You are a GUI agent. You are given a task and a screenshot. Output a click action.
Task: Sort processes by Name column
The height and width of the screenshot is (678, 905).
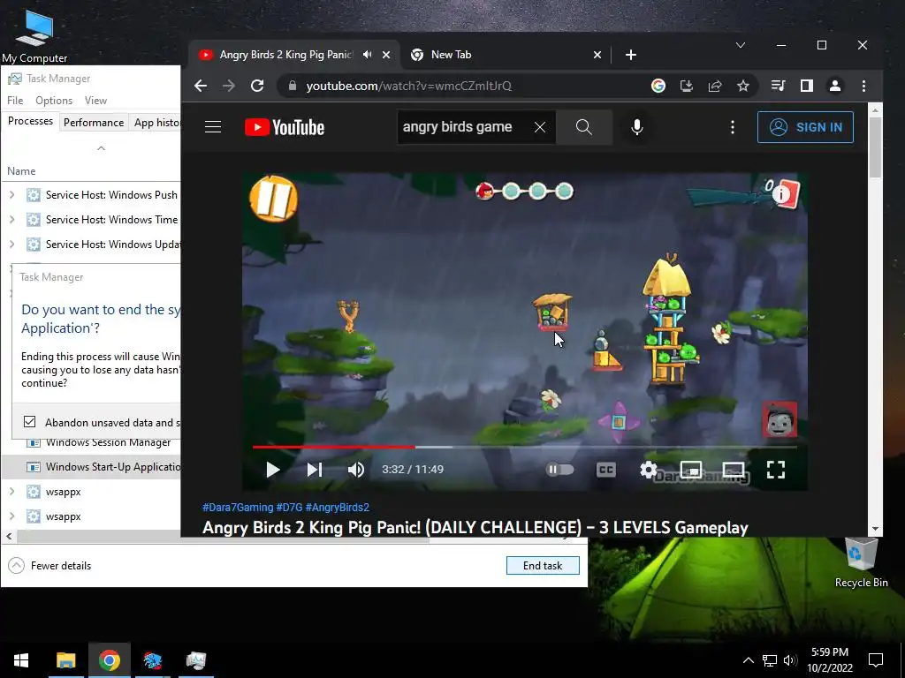(x=21, y=171)
